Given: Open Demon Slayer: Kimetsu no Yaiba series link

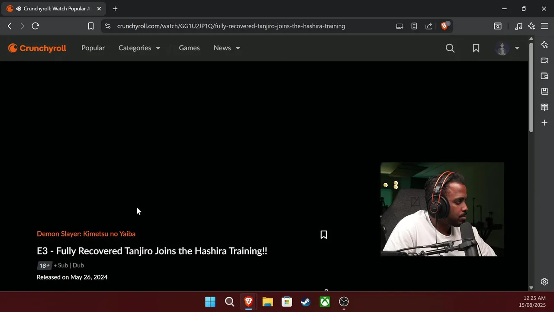Looking at the screenshot, I should coord(86,234).
